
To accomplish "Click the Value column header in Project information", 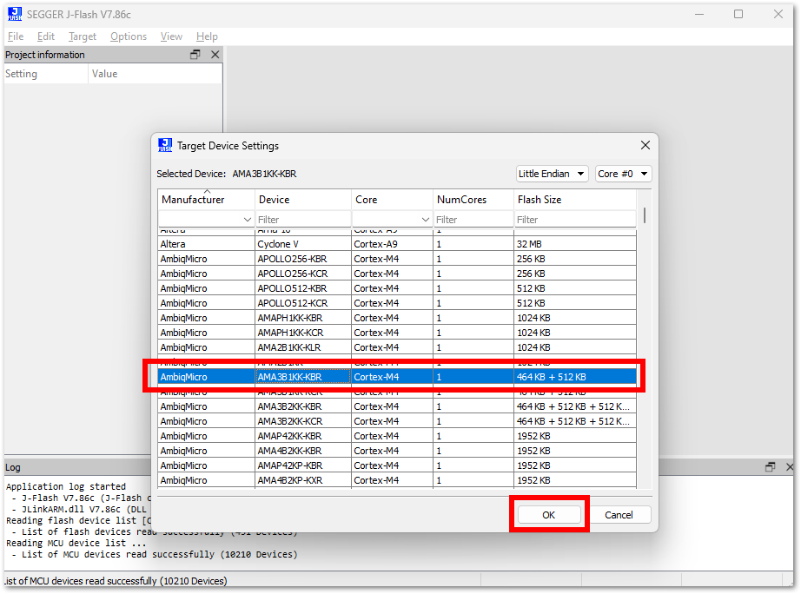I will (155, 74).
